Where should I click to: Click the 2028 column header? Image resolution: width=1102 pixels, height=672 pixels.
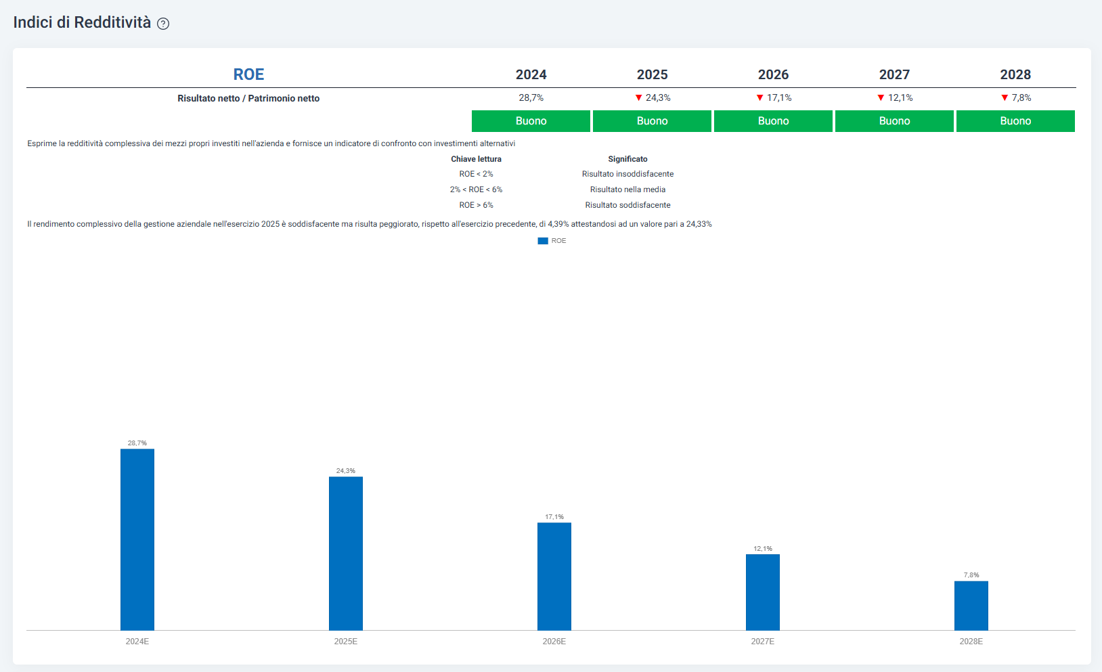coord(1015,74)
